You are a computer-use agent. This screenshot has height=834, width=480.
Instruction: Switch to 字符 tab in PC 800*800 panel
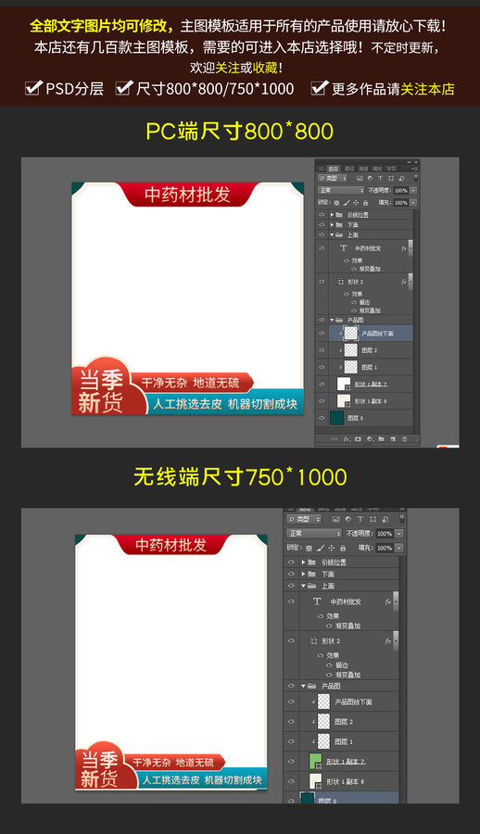point(391,169)
